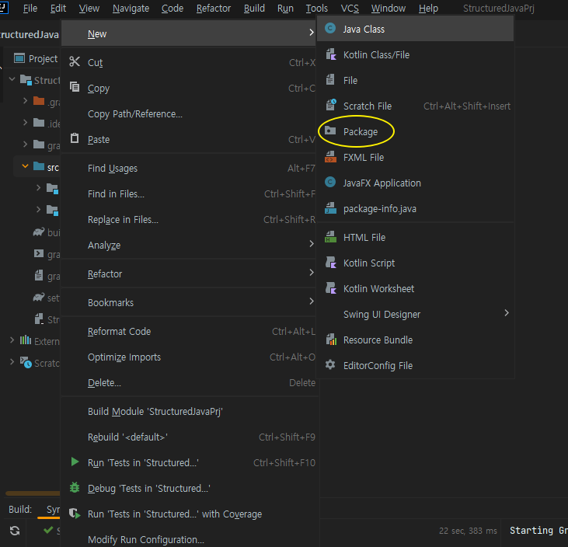Viewport: 568px width, 547px height.
Task: Open the Analyze submenu arrow
Action: (312, 244)
